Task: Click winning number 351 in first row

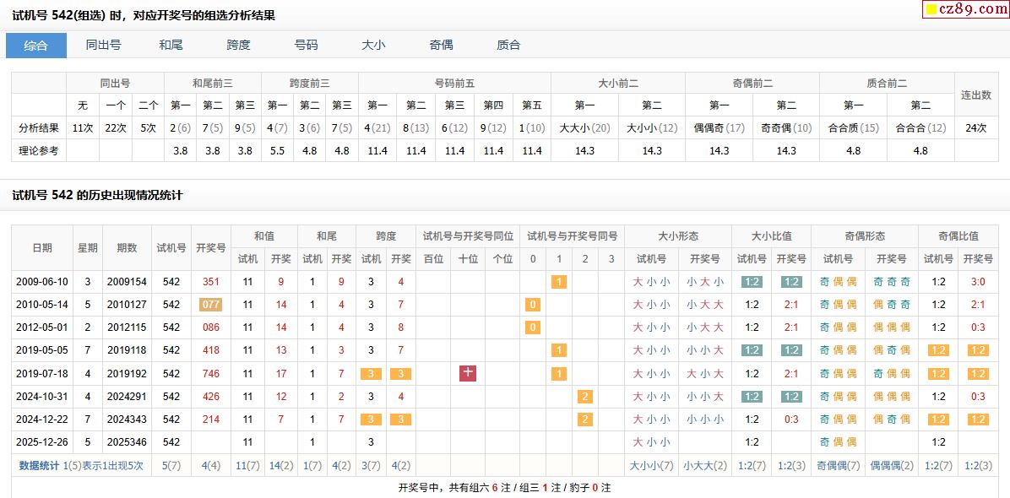Action: coord(210,282)
